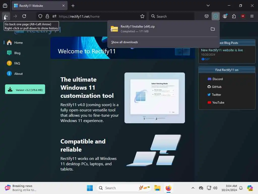The image size is (258, 194).
Task: Click the installer screenshot thumbnail
Action: point(155,98)
